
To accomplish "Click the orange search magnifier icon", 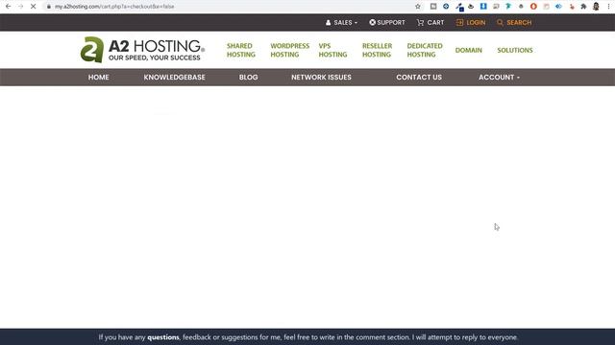I will (500, 23).
